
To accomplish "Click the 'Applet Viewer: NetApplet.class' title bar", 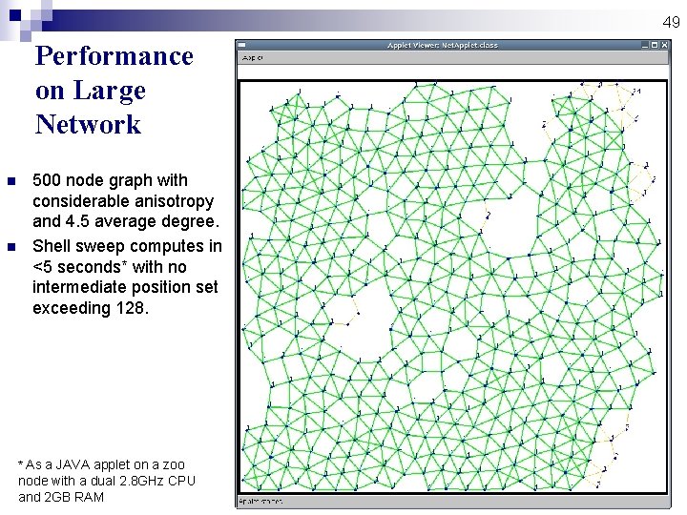I will pyautogui.click(x=443, y=45).
